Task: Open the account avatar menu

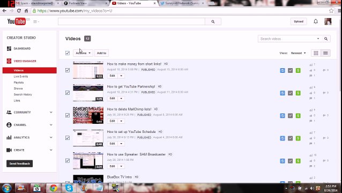Action: (328, 21)
